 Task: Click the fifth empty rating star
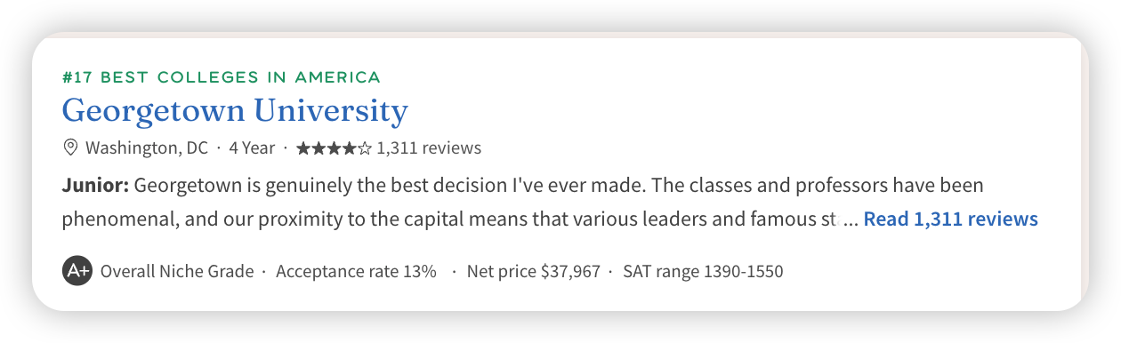coord(365,148)
